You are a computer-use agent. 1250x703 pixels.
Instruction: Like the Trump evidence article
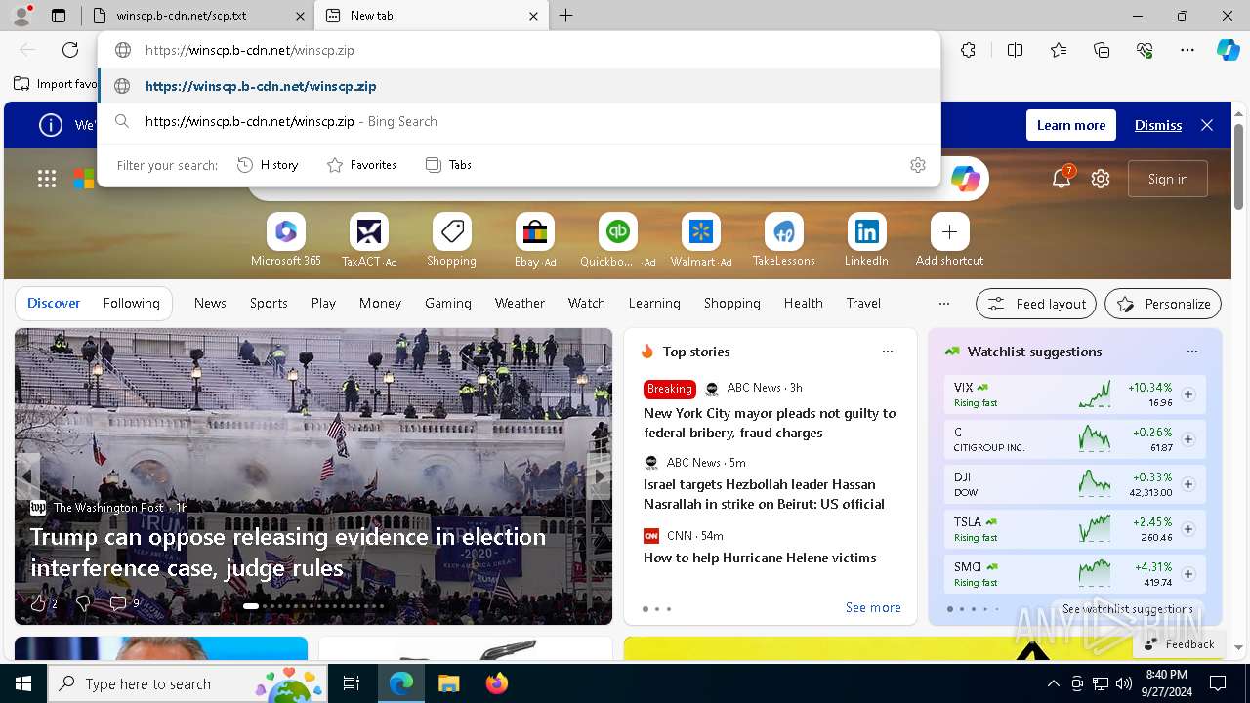[38, 603]
